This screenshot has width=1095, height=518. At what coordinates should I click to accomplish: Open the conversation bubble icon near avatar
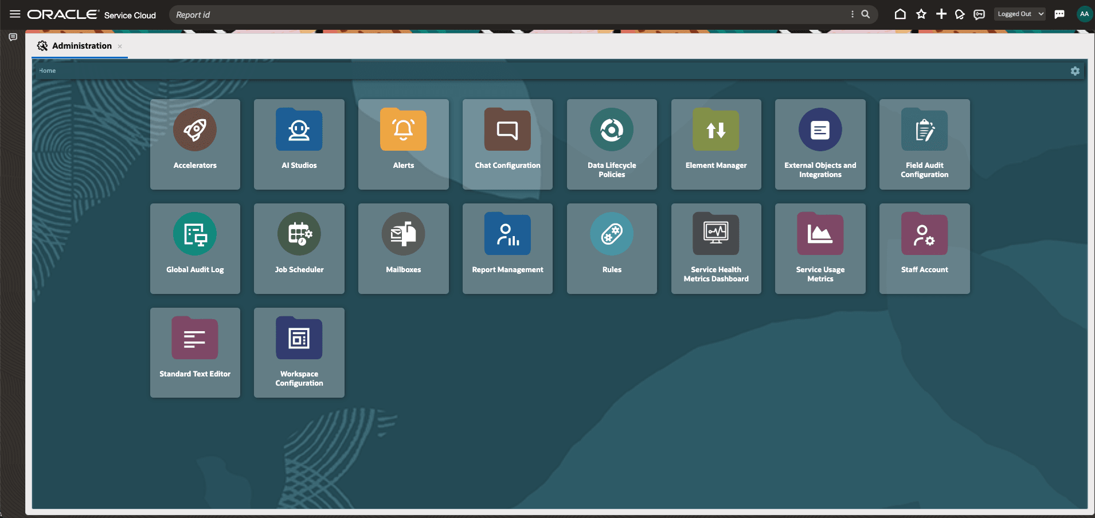point(1059,14)
